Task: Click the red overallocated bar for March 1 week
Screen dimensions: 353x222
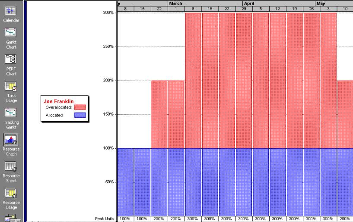Action: point(176,114)
